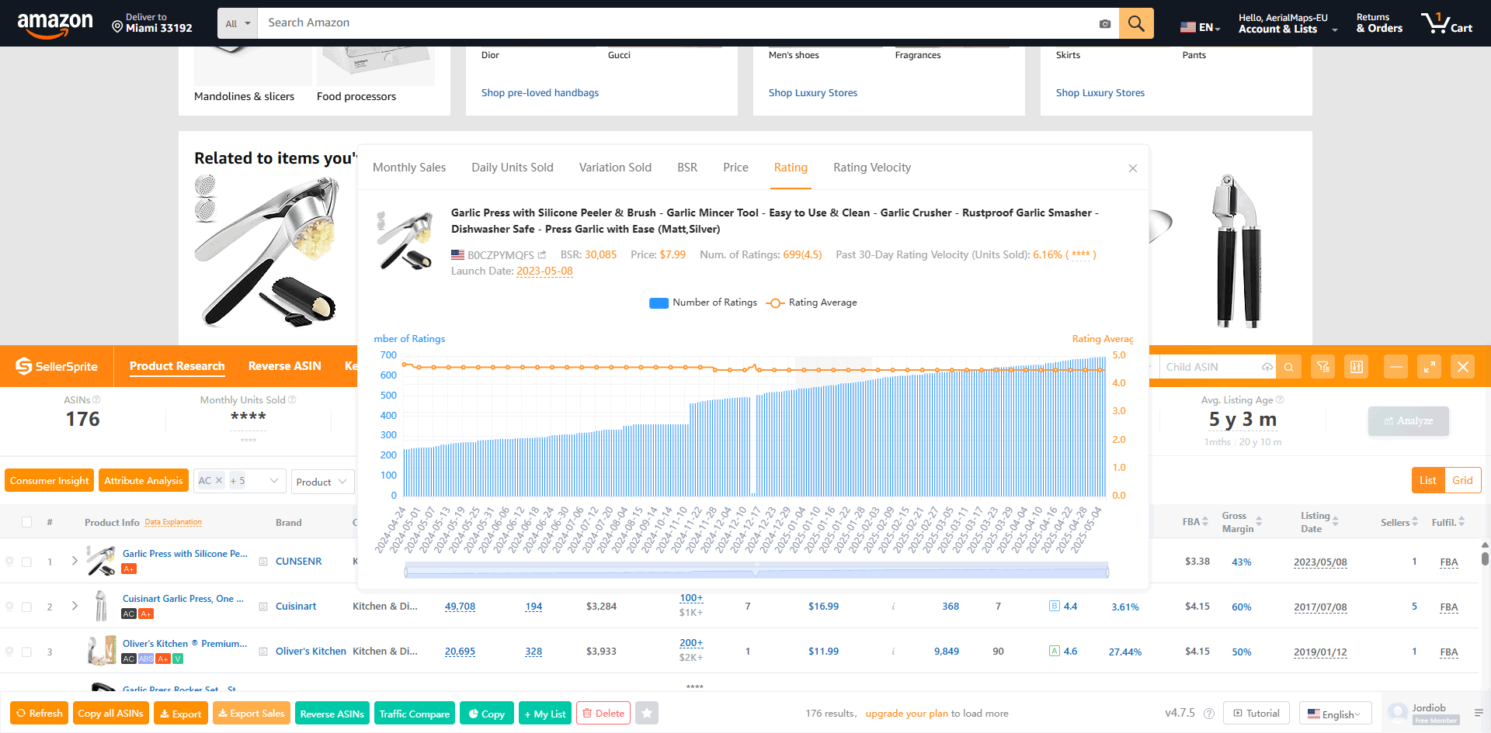The width and height of the screenshot is (1491, 733).
Task: Click the detail note icon beside Cuisinart brand
Action: (263, 607)
